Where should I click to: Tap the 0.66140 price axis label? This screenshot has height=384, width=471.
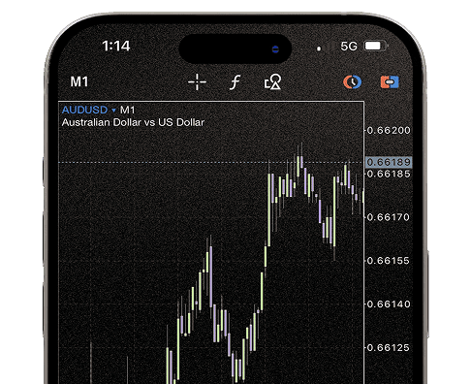pos(389,304)
